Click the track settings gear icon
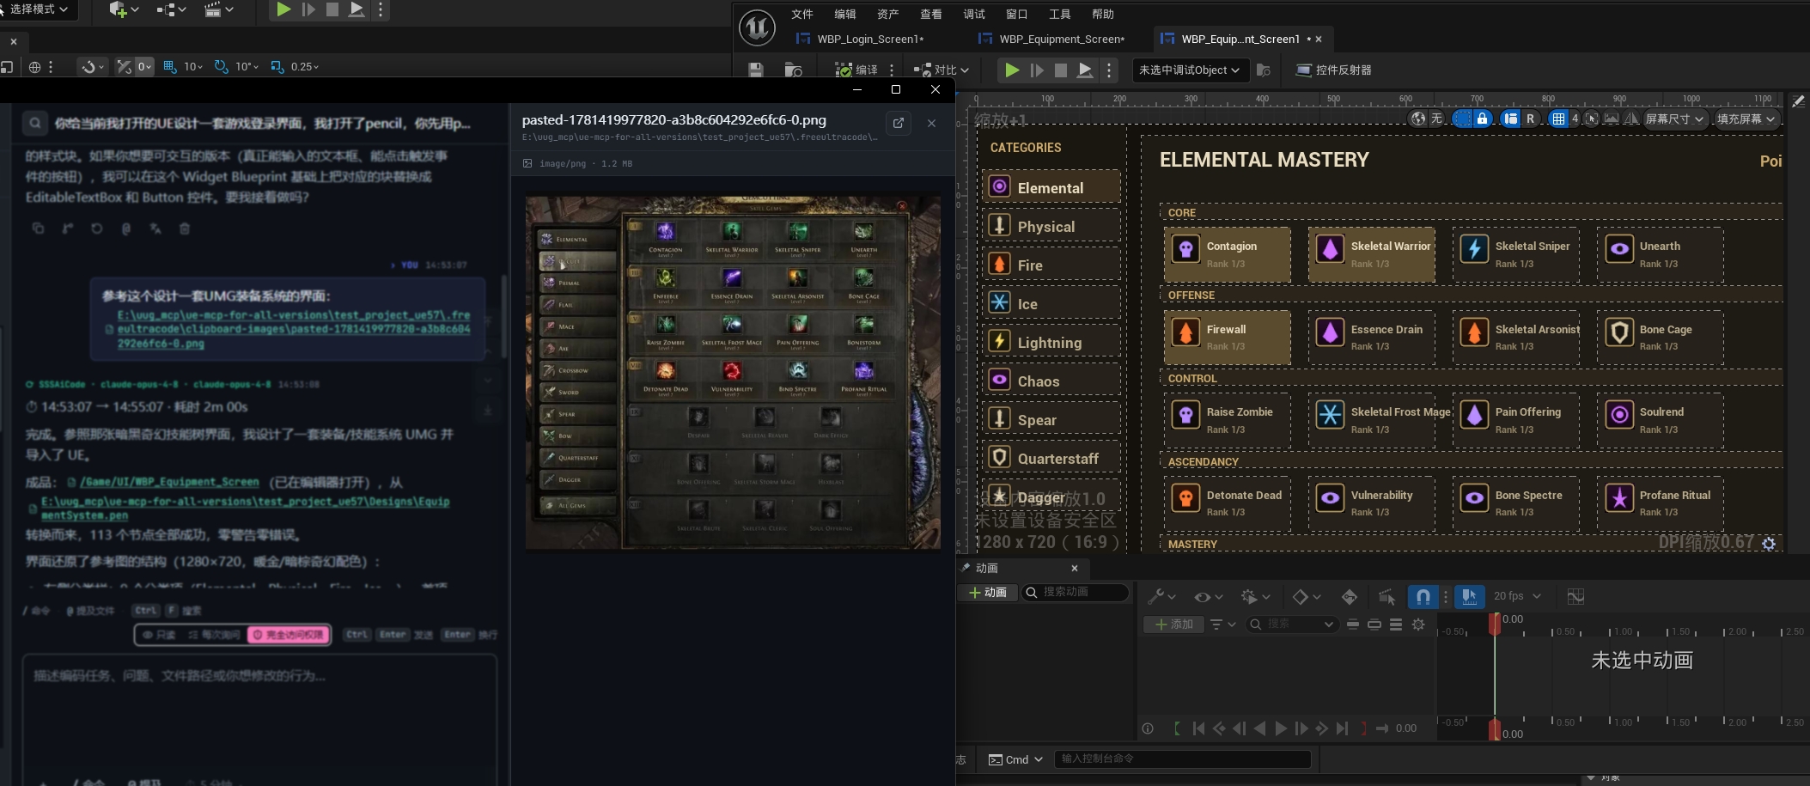 (x=1418, y=625)
